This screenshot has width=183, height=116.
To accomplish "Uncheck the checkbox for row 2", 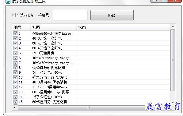I will 15,38.
